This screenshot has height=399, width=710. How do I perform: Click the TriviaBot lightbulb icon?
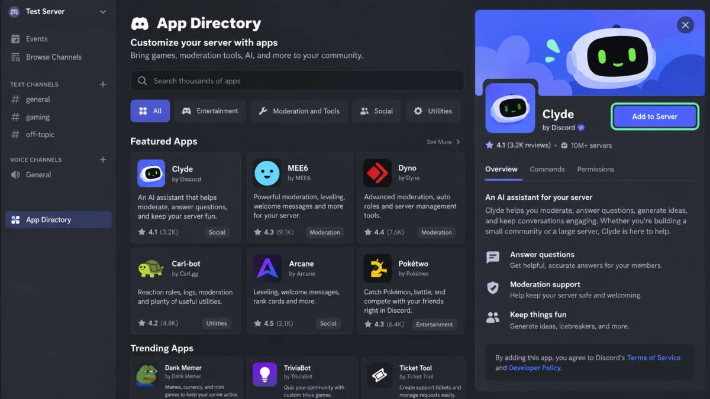(264, 375)
